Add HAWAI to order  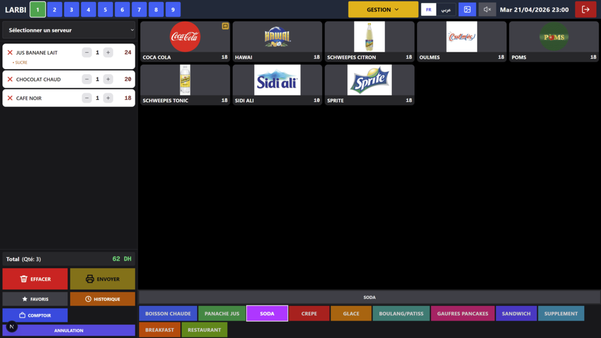pyautogui.click(x=277, y=41)
